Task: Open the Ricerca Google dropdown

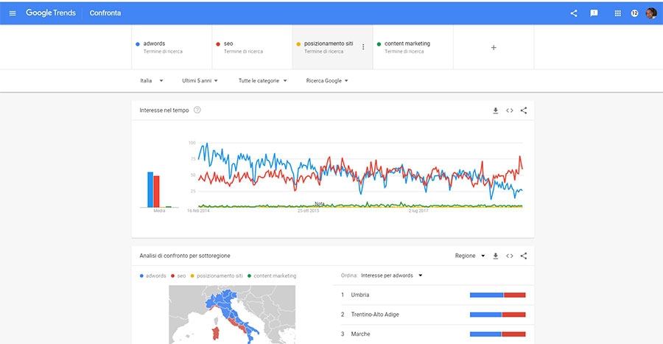Action: [x=327, y=80]
